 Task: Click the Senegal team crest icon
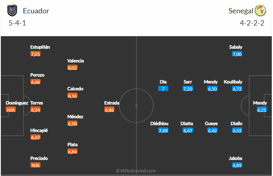[x=260, y=11]
